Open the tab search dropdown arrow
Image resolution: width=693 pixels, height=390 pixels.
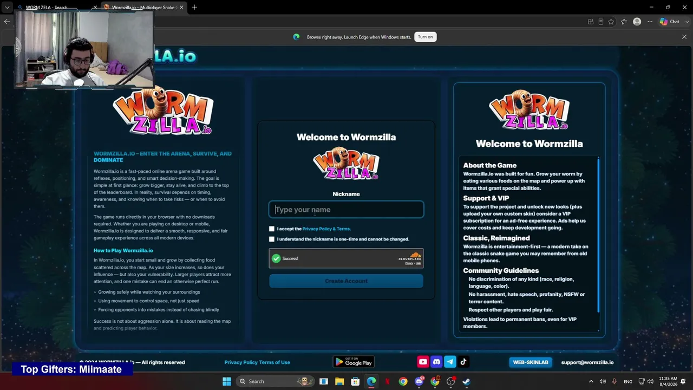coord(7,7)
